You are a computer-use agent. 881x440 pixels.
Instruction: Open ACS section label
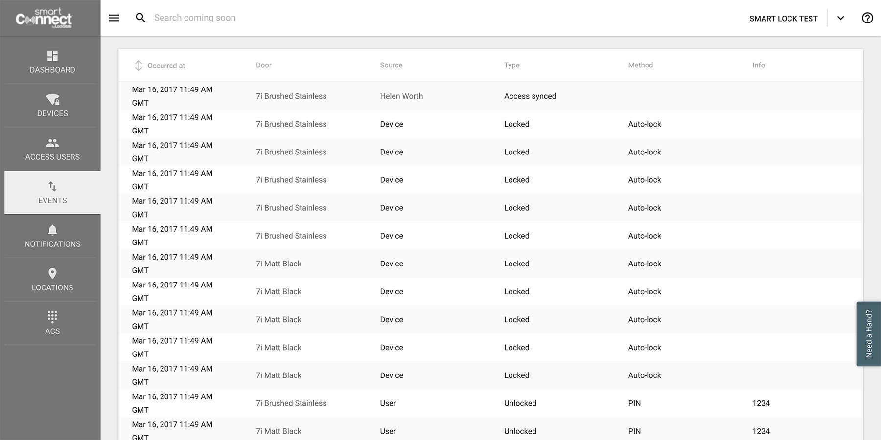tap(52, 331)
